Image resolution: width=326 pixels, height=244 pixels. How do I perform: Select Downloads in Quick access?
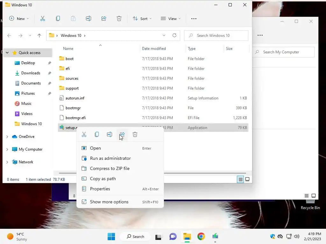click(x=31, y=73)
